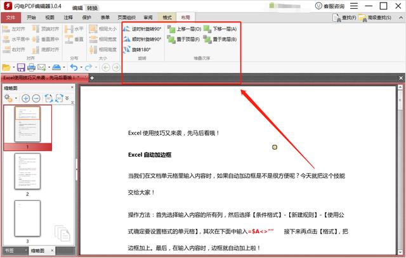The image size is (406, 258).
Task: Click the save floppy disk icon
Action: (x=21, y=67)
